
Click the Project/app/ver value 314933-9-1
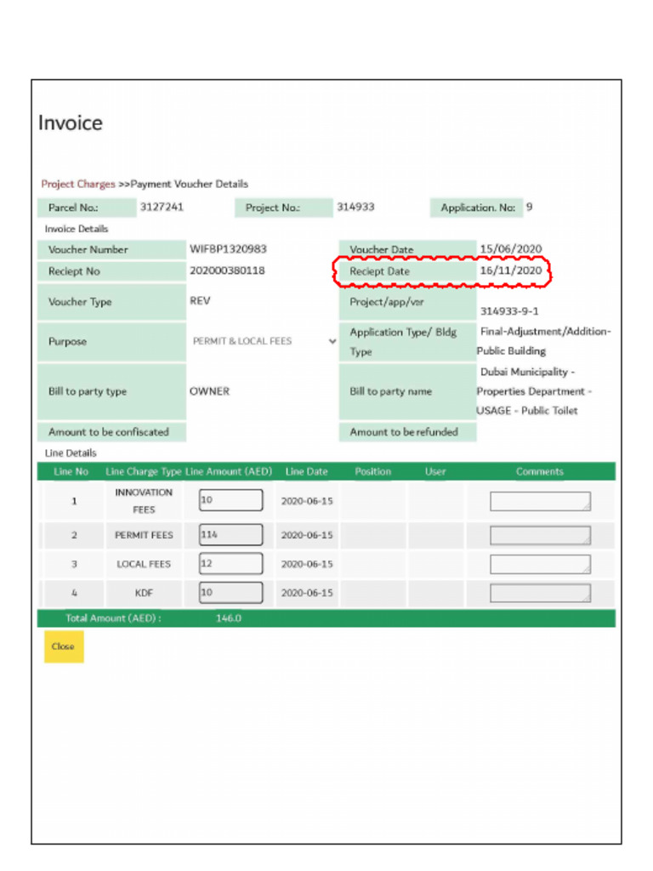(509, 311)
